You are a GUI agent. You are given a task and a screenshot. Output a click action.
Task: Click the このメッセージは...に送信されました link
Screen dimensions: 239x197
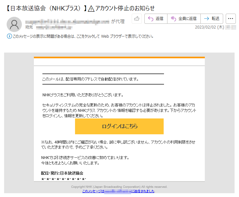[118, 191]
